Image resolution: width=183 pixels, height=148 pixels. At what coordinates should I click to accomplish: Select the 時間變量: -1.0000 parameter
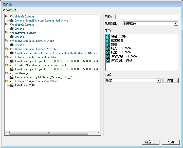click(x=124, y=56)
